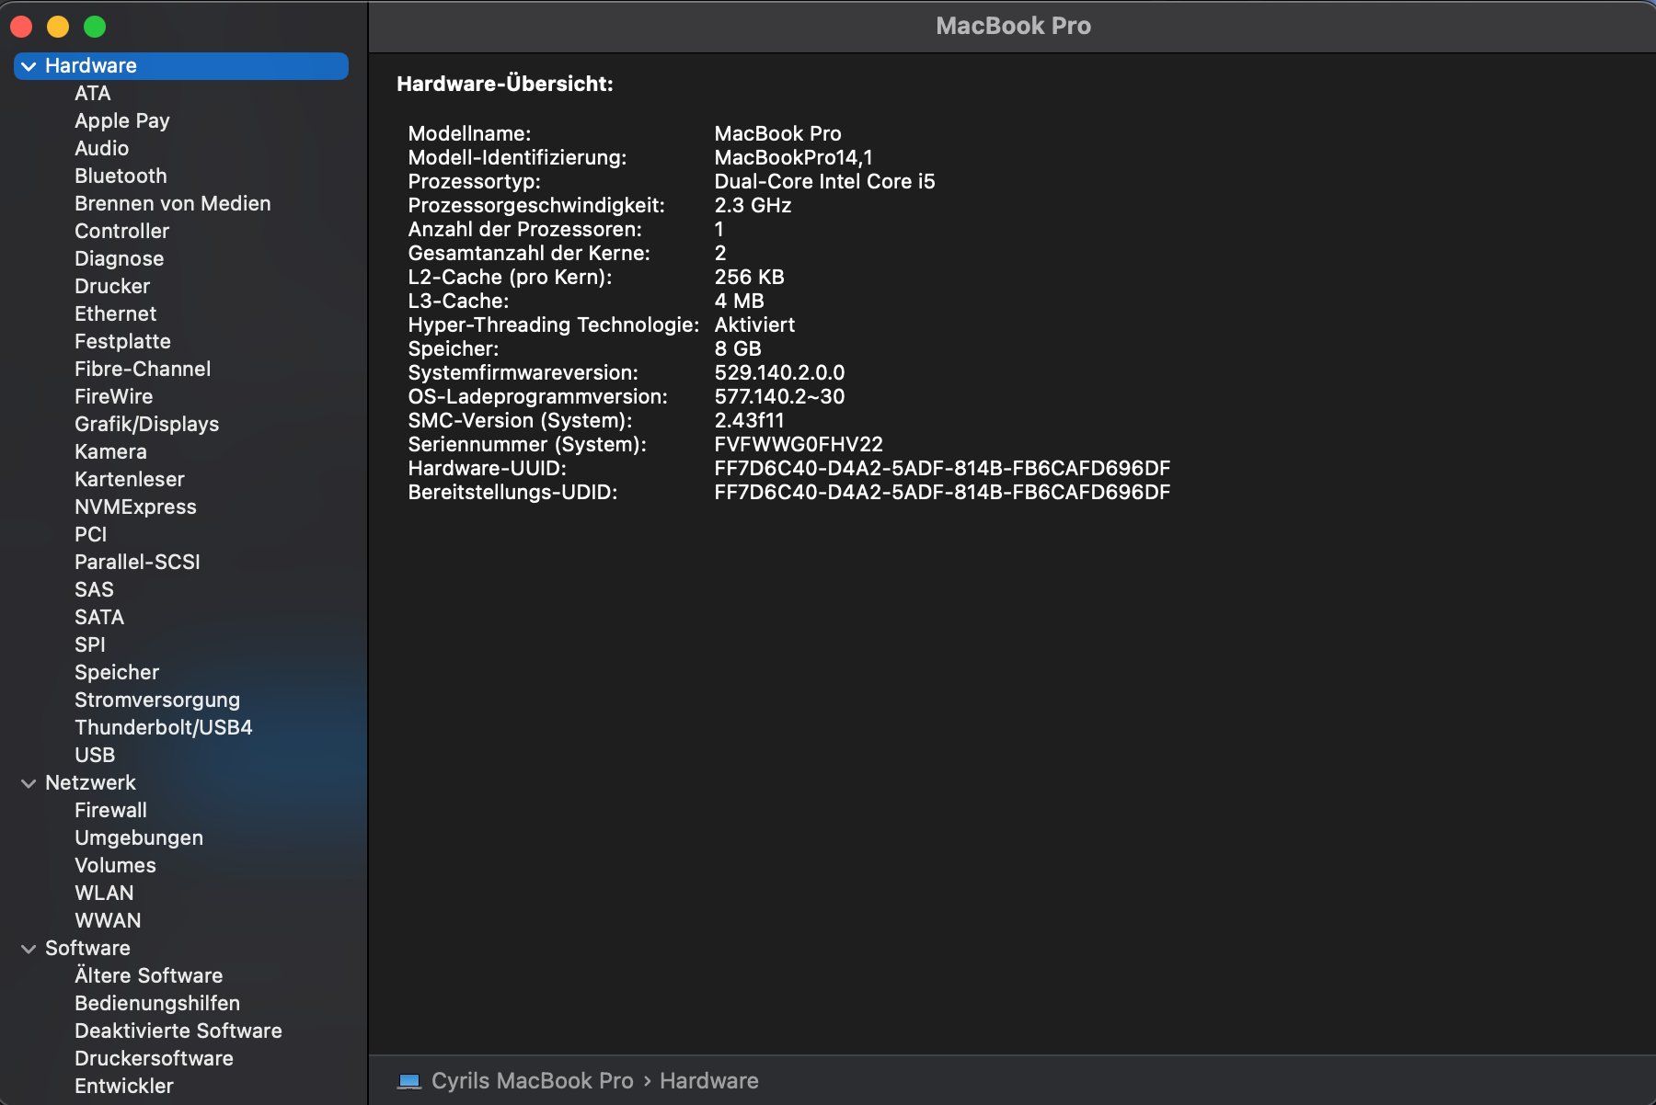Select WLAN in the sidebar
Screen dimensions: 1656x1105
(105, 894)
